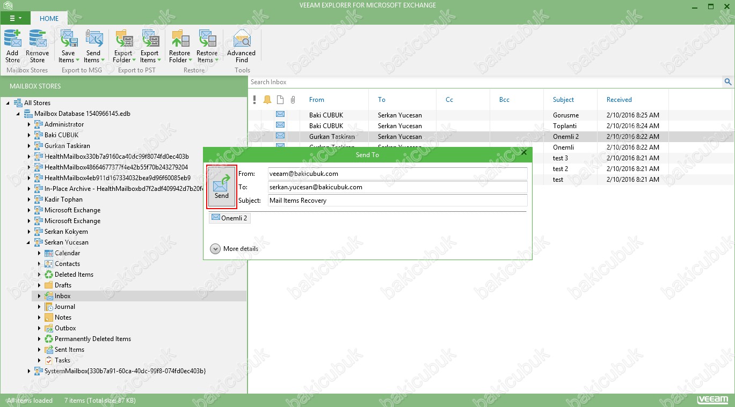Sort by the Received column header
This screenshot has width=735, height=407.
click(x=619, y=100)
